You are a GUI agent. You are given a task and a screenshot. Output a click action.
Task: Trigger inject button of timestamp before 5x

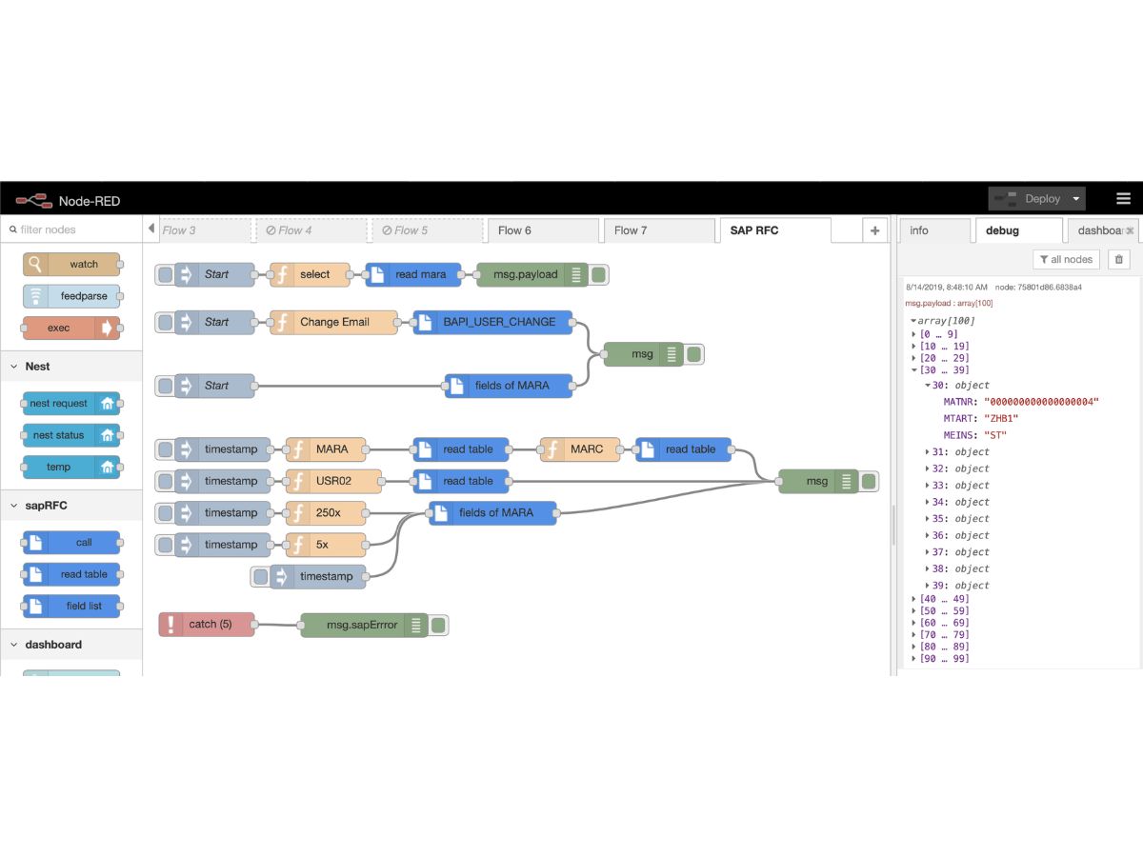tap(165, 545)
